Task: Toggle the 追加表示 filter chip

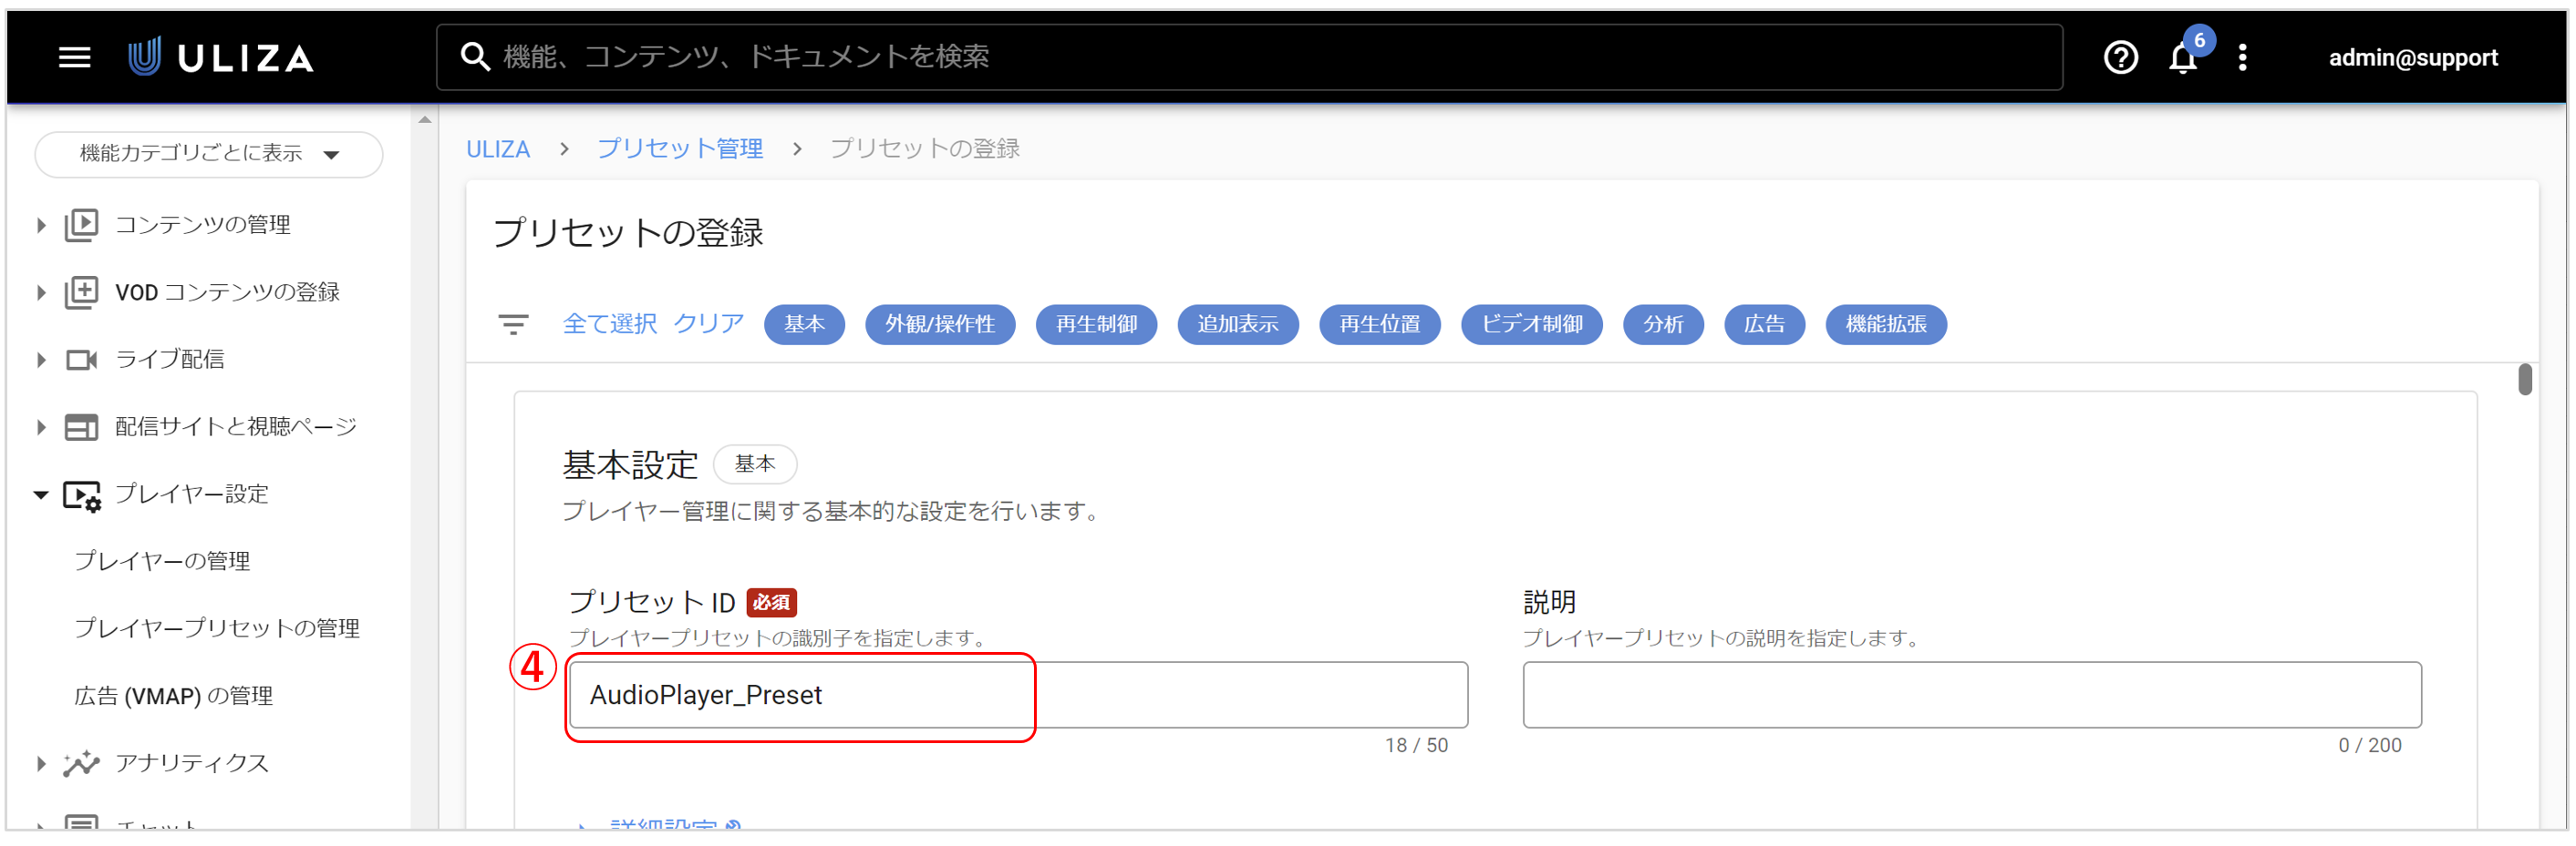Action: (x=1238, y=323)
